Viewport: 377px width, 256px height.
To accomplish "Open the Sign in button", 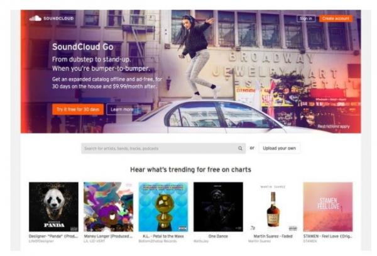I will pyautogui.click(x=306, y=18).
